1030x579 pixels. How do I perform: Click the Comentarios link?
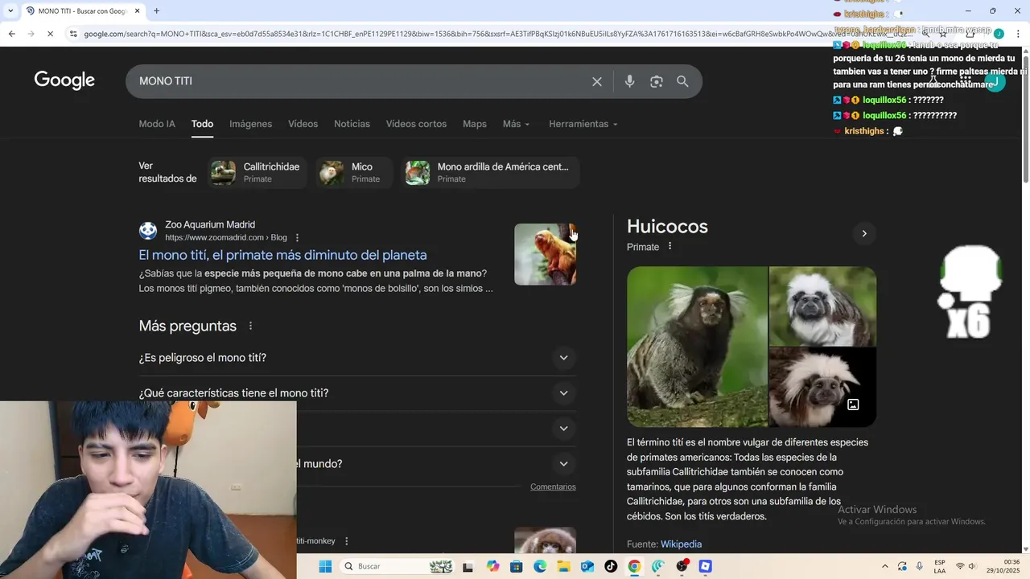tap(553, 487)
